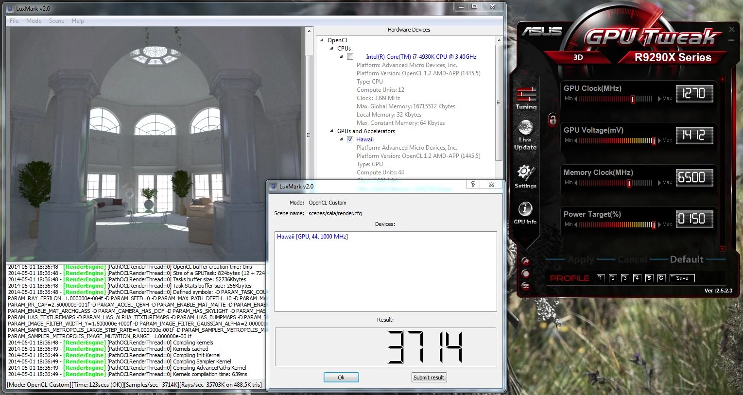Collapse the Hawaii device node
743x395 pixels.
point(341,139)
